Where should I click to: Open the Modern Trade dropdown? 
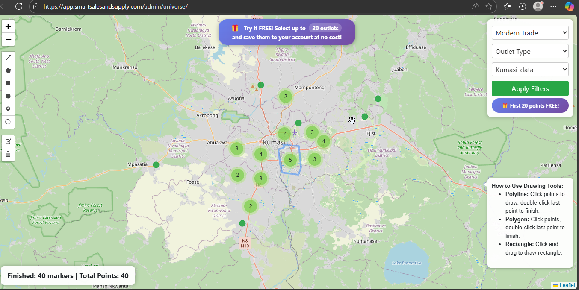(530, 32)
